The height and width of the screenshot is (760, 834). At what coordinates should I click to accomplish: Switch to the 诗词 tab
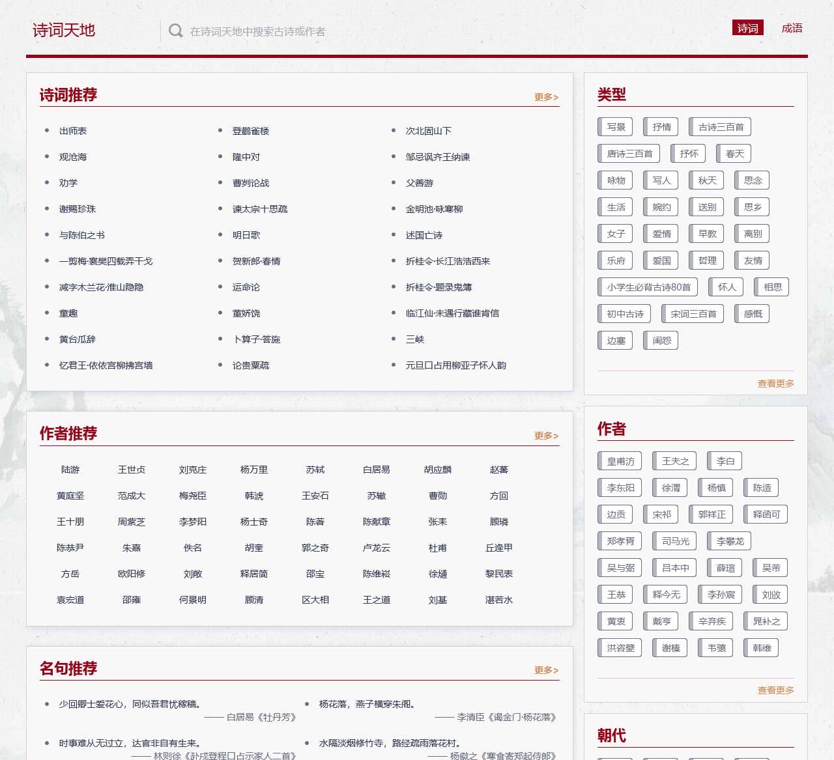[x=748, y=28]
